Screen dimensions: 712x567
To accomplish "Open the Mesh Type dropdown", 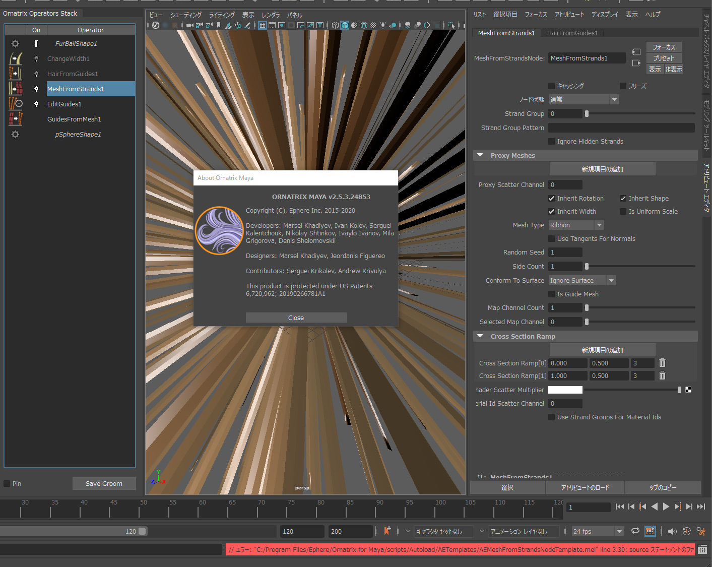I will coord(576,225).
